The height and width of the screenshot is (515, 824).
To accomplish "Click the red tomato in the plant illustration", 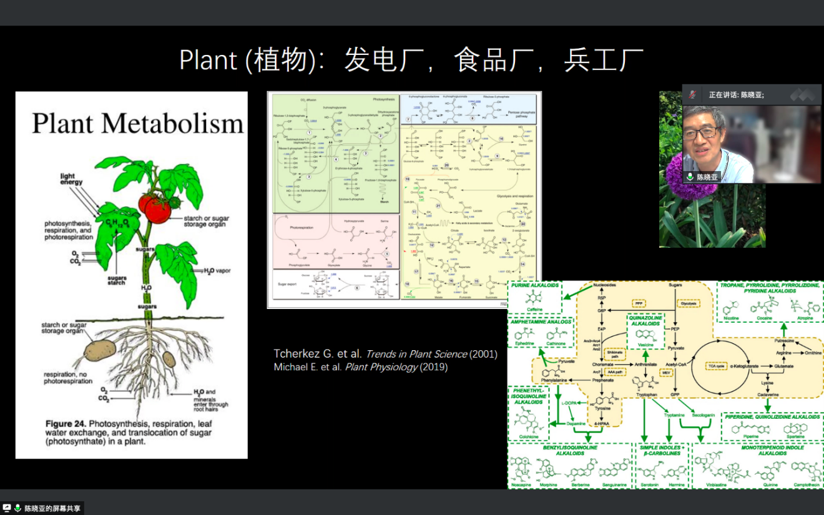I will [156, 209].
